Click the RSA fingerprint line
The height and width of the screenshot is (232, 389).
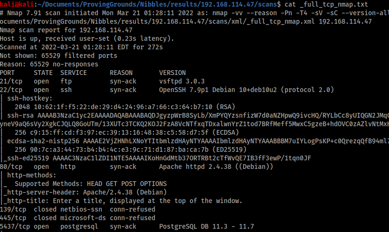pyautogui.click(x=125, y=107)
